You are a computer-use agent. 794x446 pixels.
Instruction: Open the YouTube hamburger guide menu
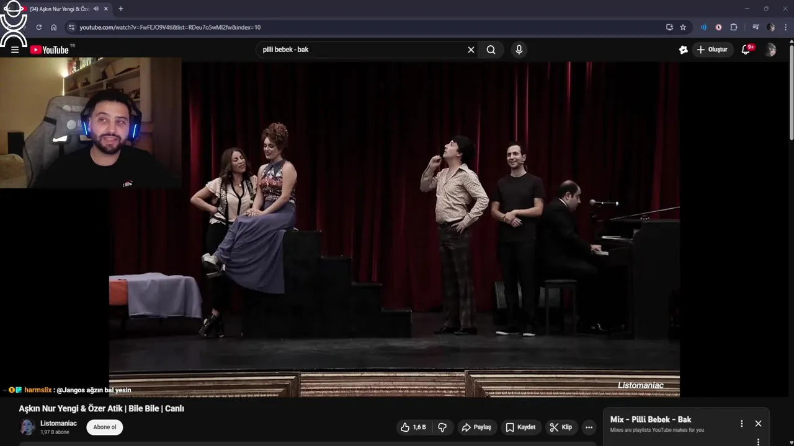[15, 50]
